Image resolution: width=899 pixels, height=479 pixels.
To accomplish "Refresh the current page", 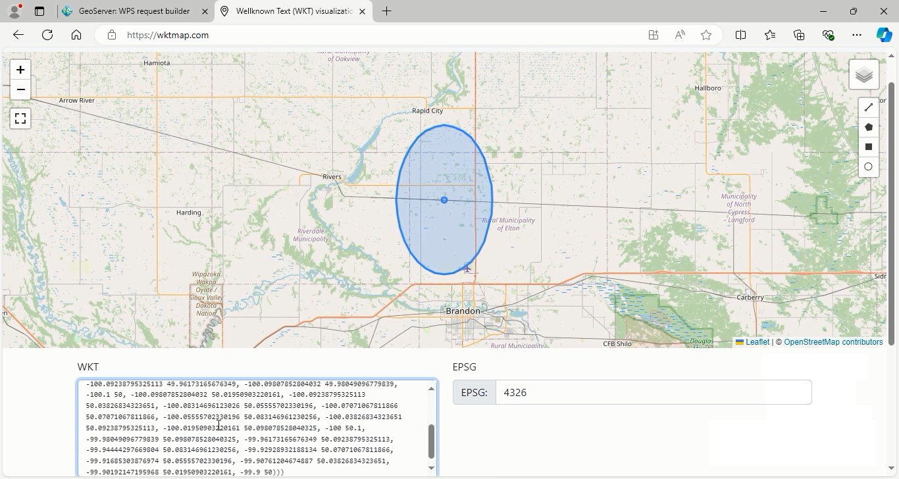I will pos(47,35).
